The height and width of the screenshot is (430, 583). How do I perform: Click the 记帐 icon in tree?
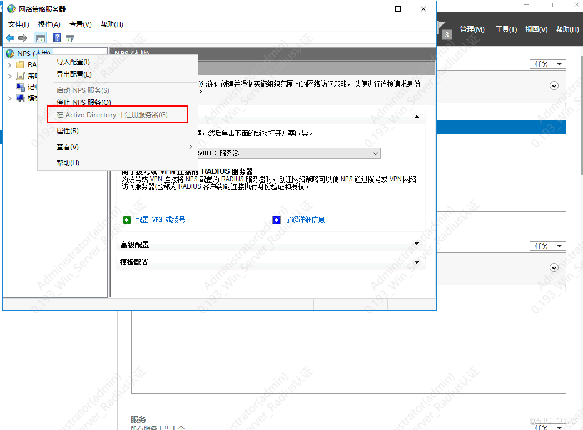(x=21, y=87)
